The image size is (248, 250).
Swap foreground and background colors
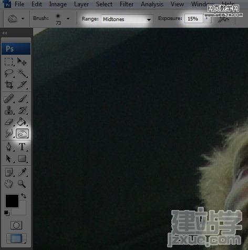click(x=24, y=195)
